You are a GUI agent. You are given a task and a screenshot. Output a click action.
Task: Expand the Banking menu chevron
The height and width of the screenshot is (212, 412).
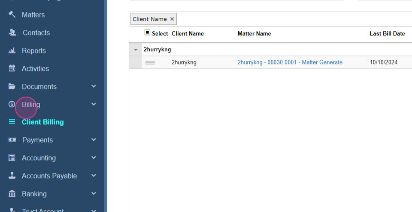[x=94, y=194]
